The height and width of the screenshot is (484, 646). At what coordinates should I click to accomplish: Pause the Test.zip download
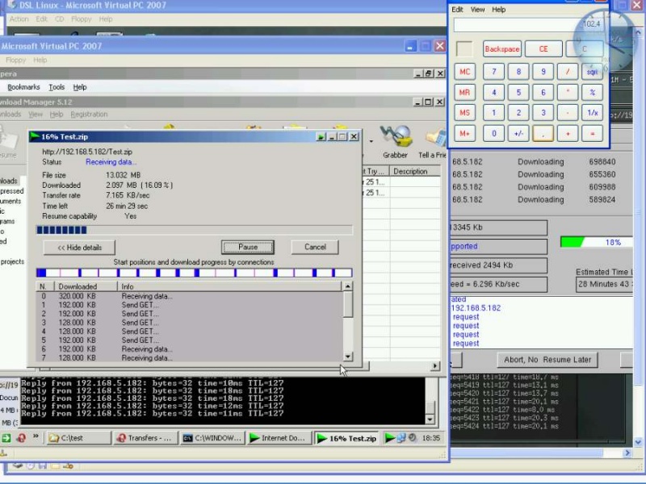click(247, 247)
